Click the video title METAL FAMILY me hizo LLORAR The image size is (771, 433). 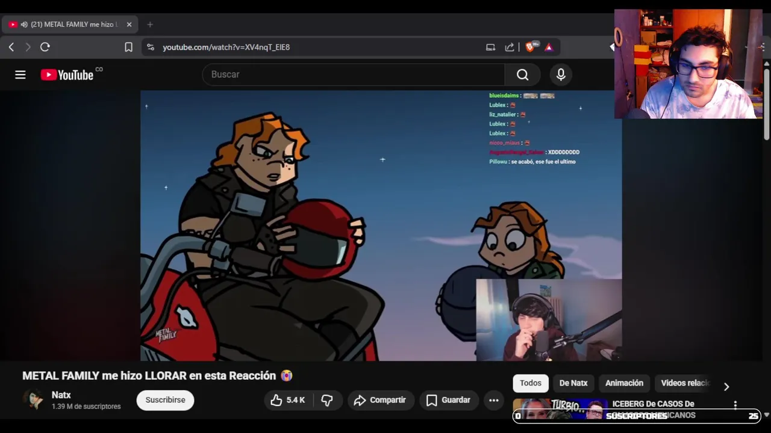pyautogui.click(x=157, y=376)
